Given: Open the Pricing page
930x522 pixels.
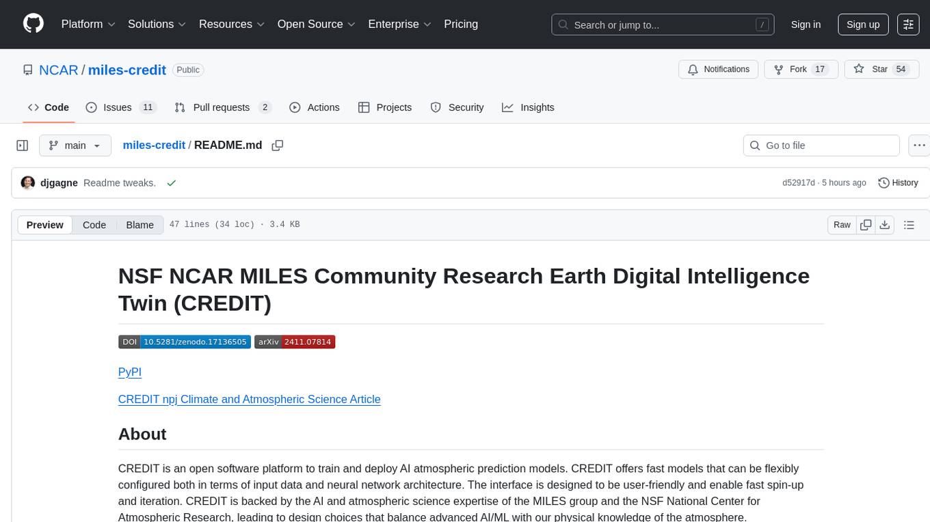Looking at the screenshot, I should coord(461,24).
